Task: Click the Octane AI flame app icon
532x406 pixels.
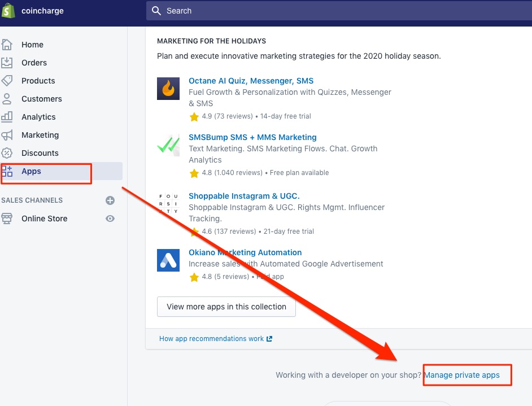Action: (x=168, y=89)
